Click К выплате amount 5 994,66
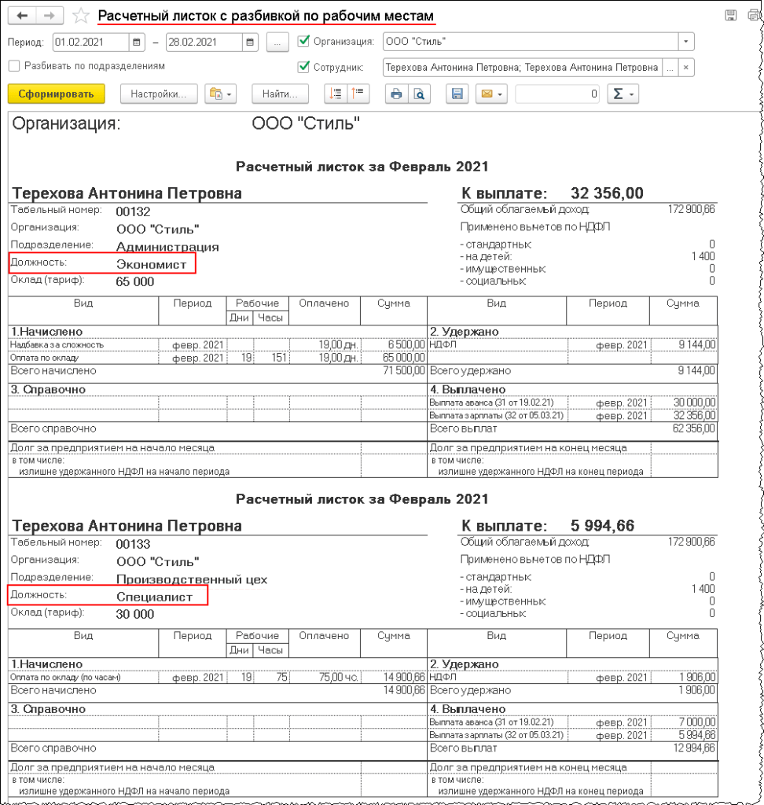This screenshot has height=805, width=764. coord(602,526)
